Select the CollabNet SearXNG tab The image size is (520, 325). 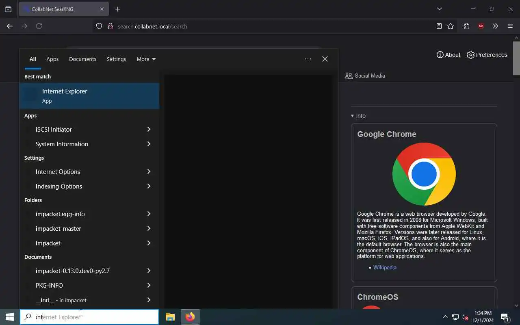(x=64, y=9)
